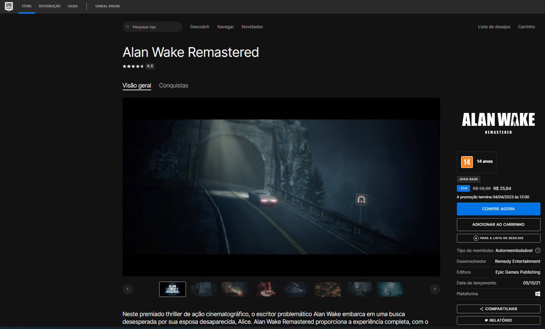Click the Autorreembolsável refund text
Screen dimensions: 545x329
click(x=514, y=251)
